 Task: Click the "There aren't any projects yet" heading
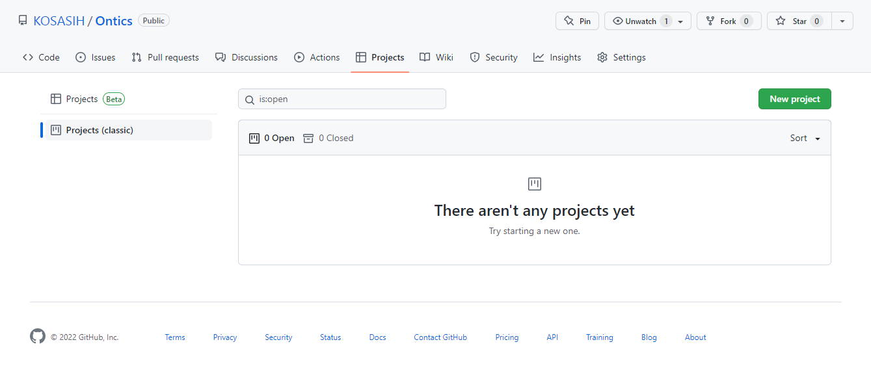click(535, 211)
